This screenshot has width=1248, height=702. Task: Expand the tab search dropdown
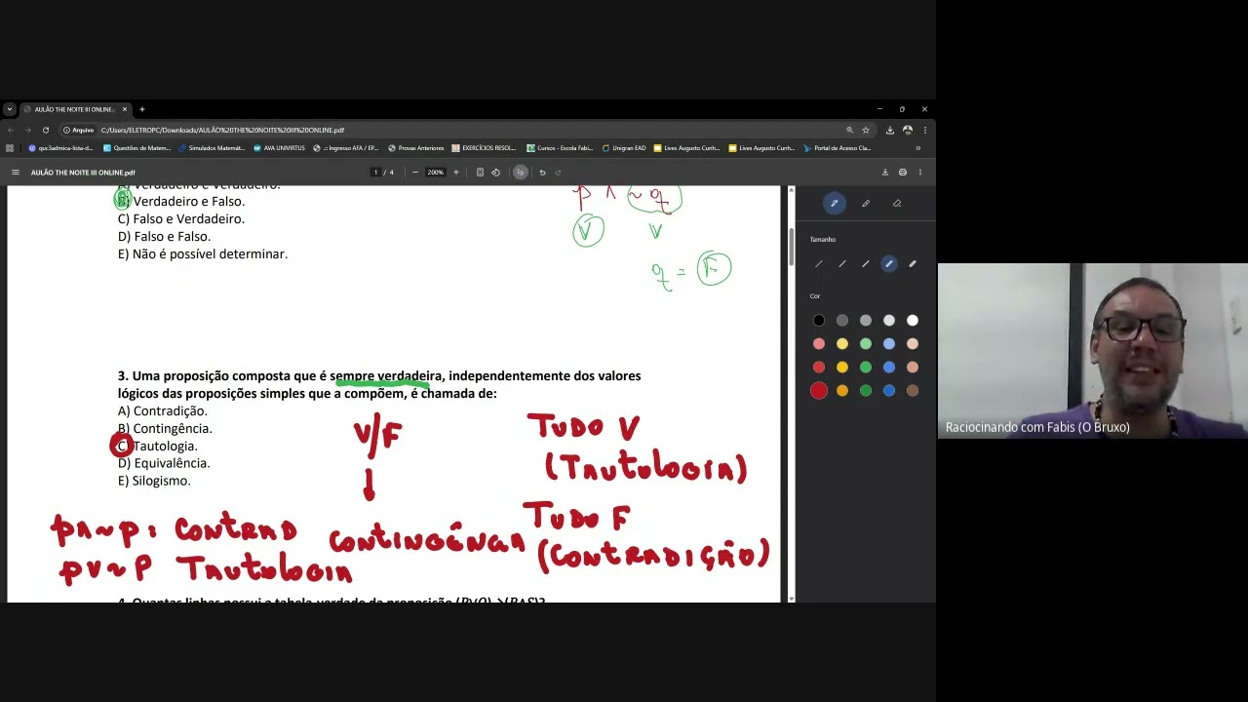(x=10, y=109)
